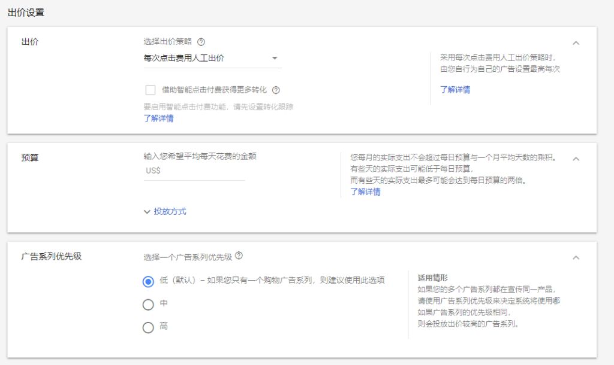The width and height of the screenshot is (614, 365).
Task: Click the 预算 section title
Action: [x=30, y=158]
